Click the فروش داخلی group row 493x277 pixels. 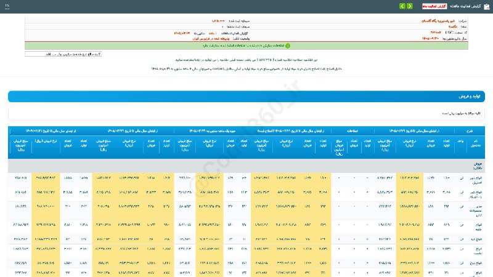click(x=246, y=166)
